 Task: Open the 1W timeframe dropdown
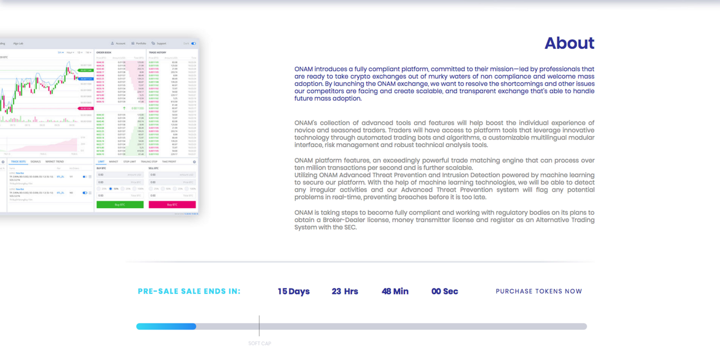(88, 52)
